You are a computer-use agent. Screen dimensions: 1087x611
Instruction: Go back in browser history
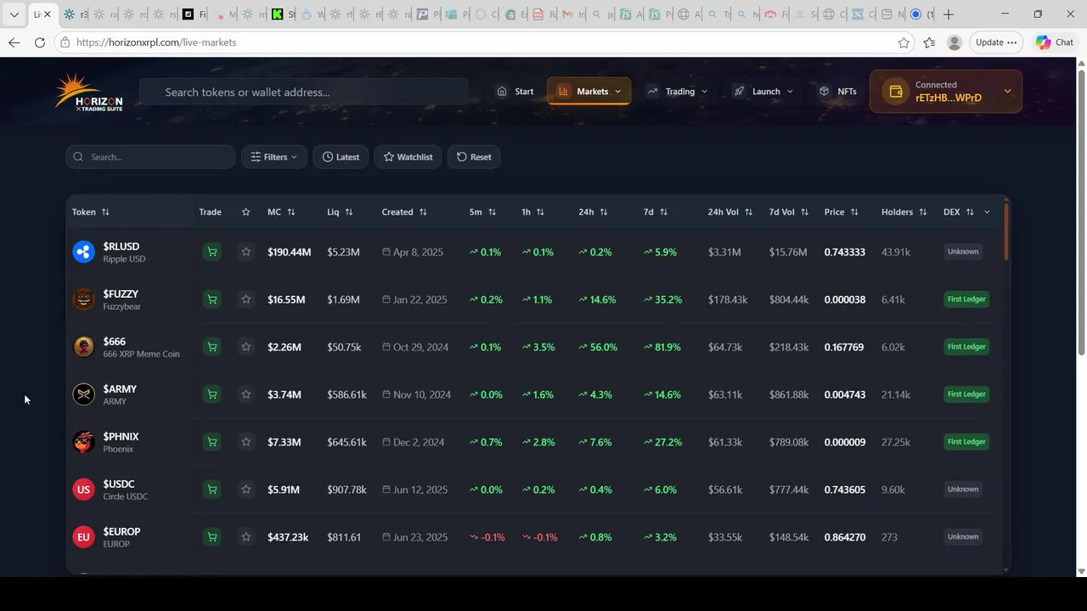14,42
